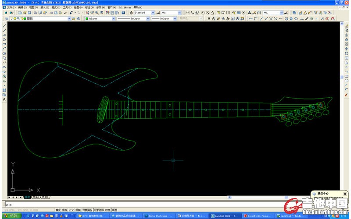Image resolution: width=351 pixels, height=219 pixels.
Task: Click the Match Properties brush icon
Action: (65, 13)
